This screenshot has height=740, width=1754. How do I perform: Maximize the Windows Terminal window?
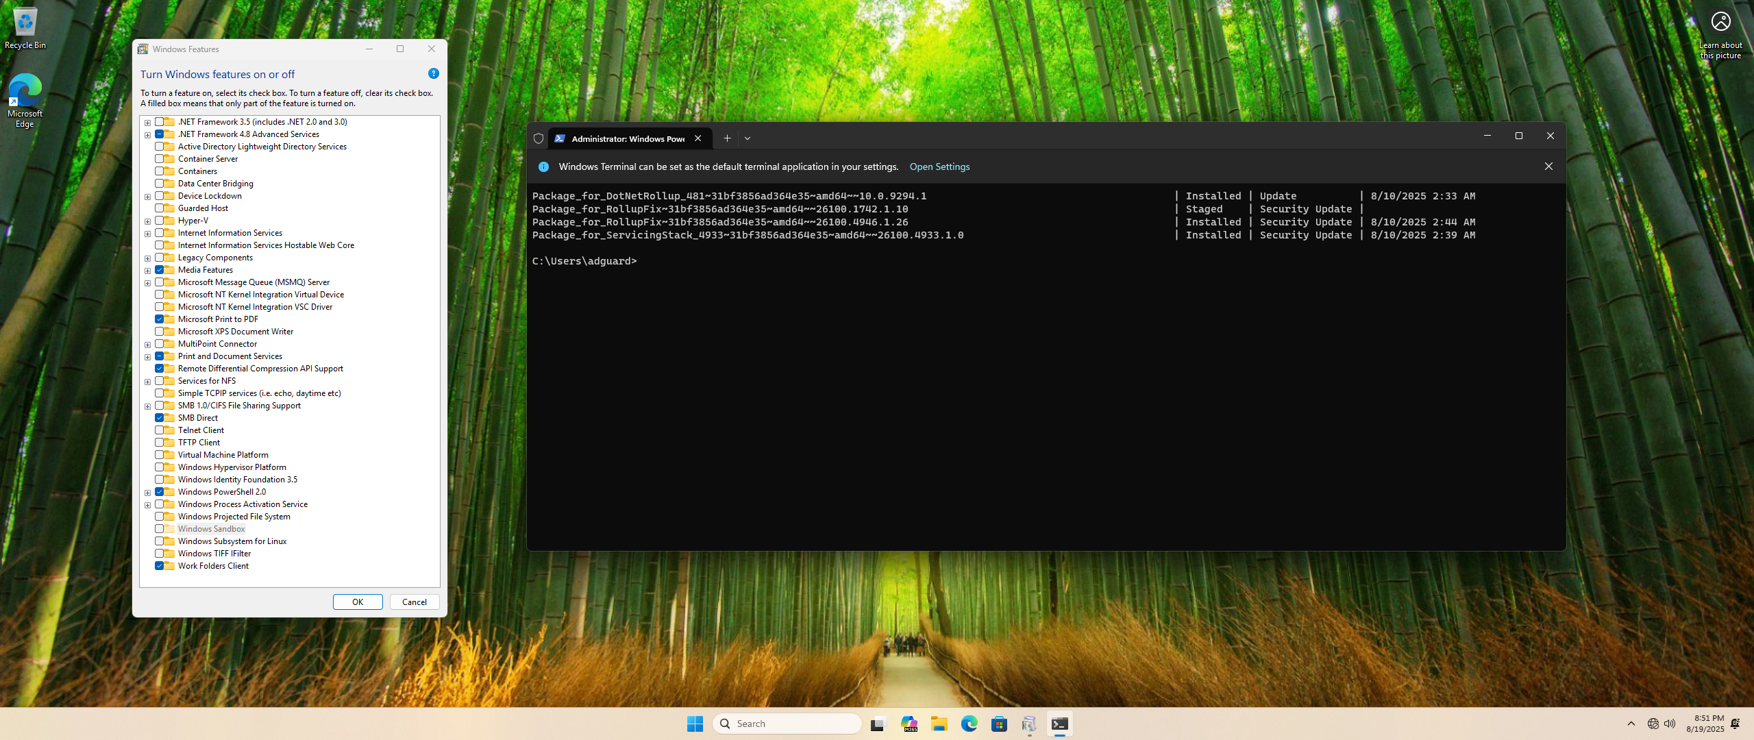coord(1518,136)
